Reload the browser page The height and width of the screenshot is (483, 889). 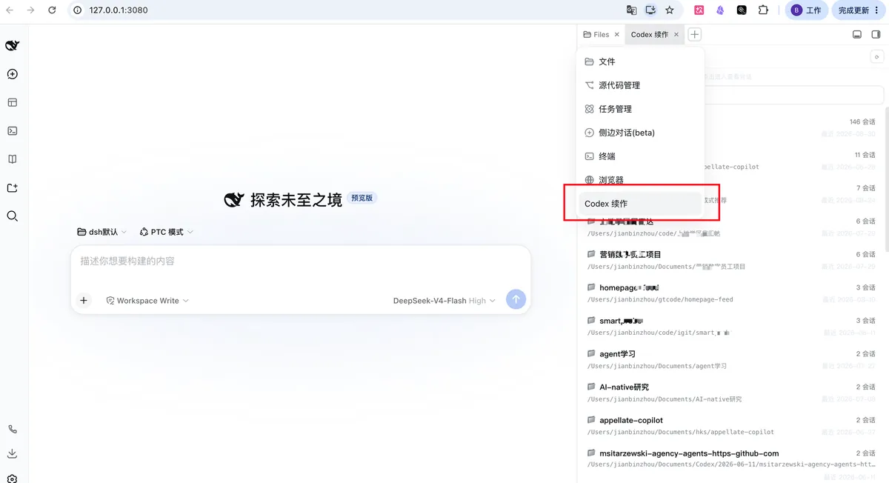tap(52, 10)
